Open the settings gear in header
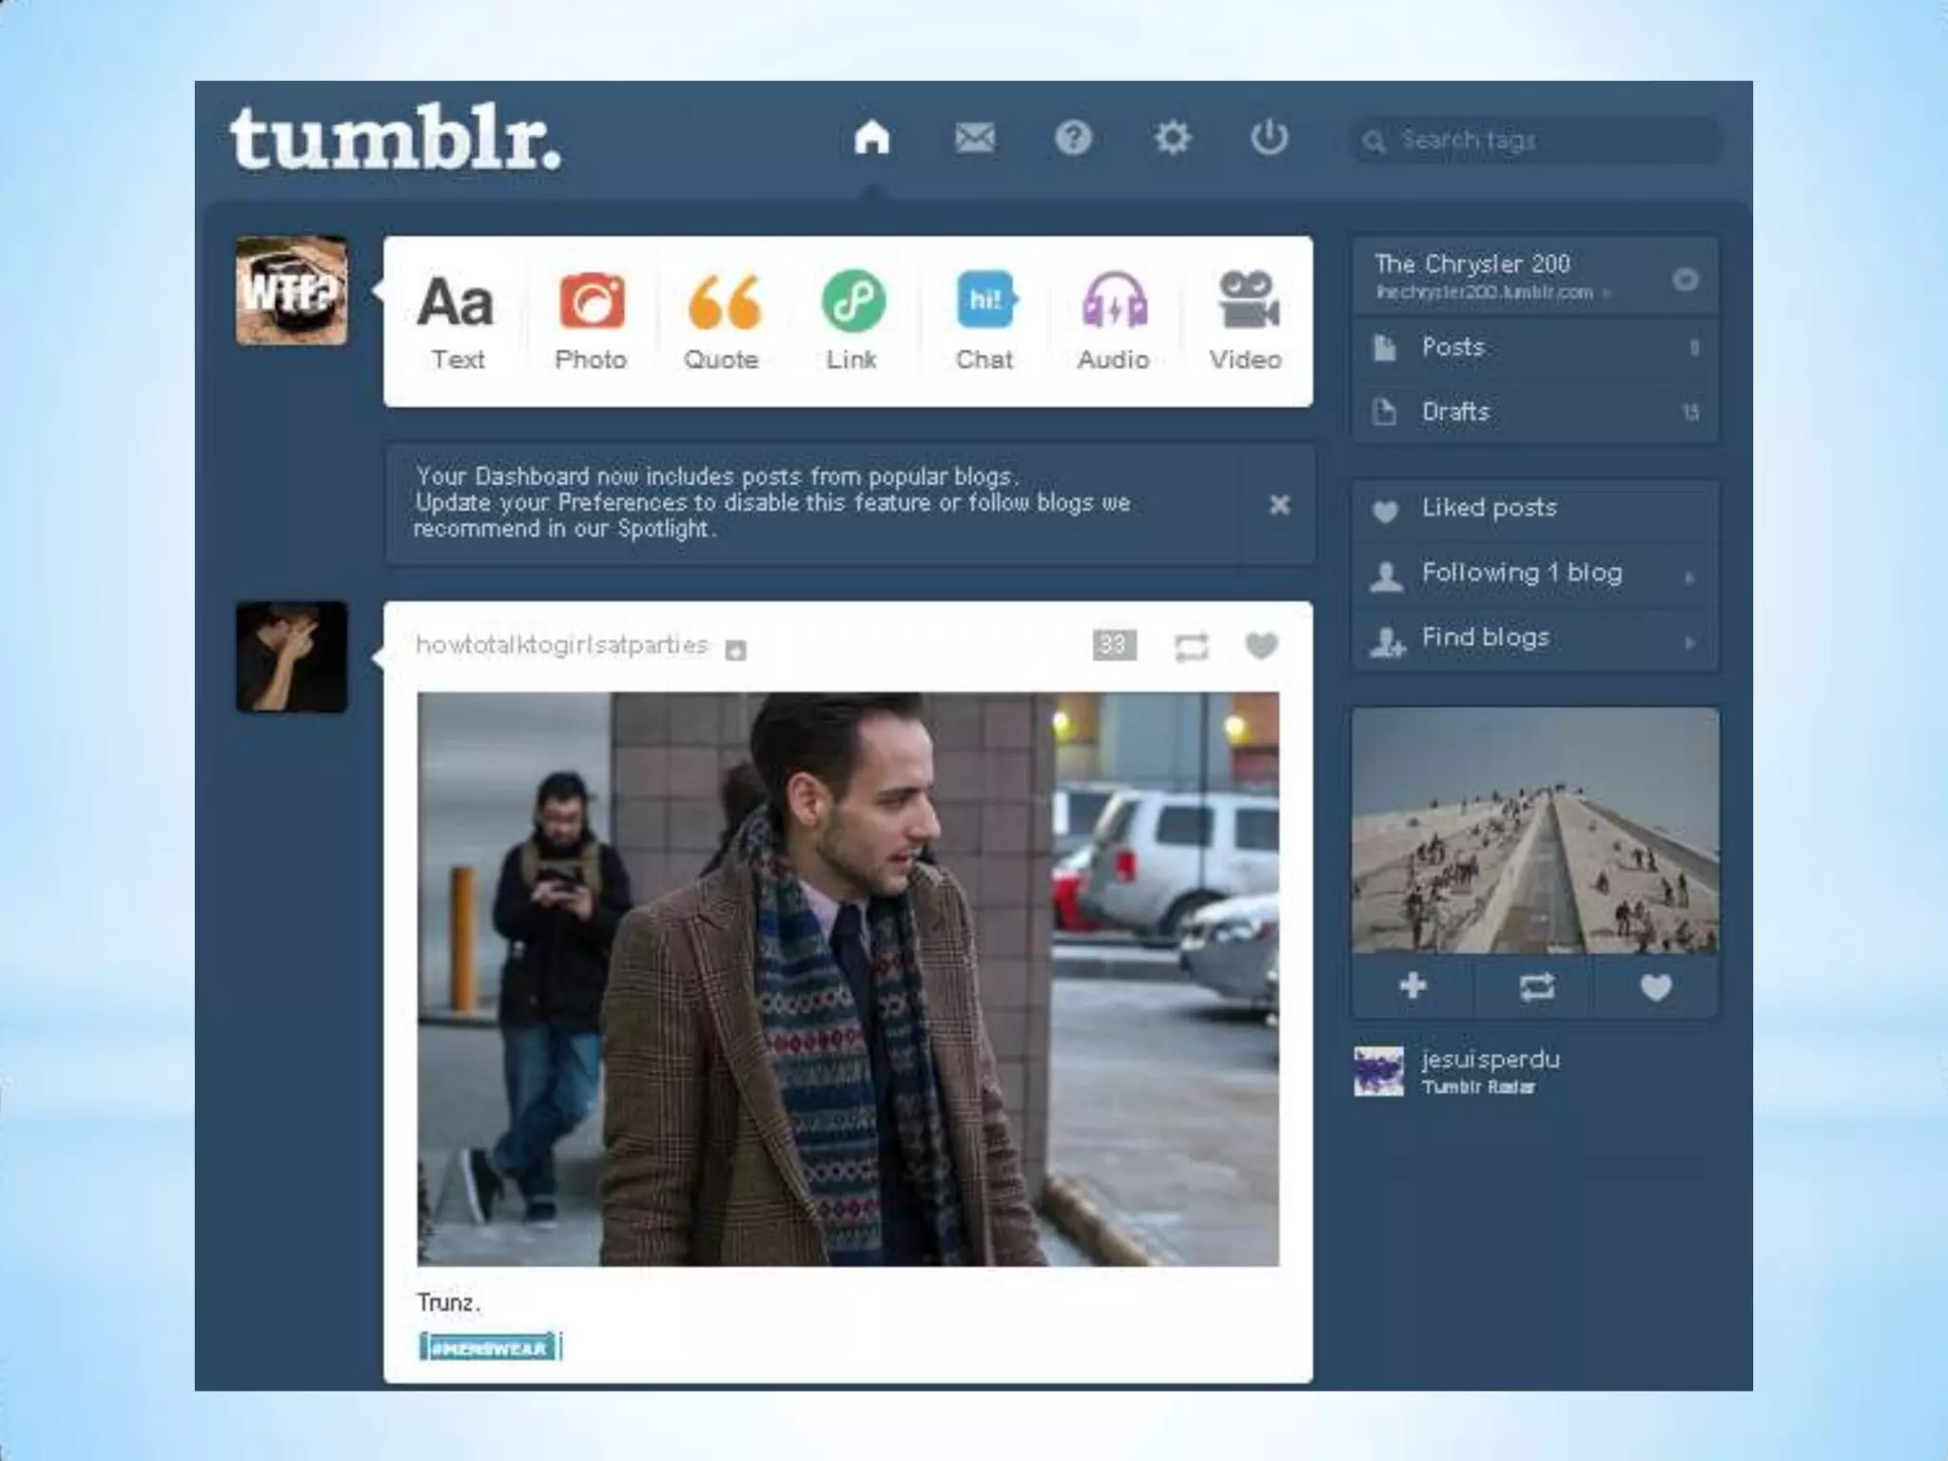Viewport: 1948px width, 1461px height. 1172,139
